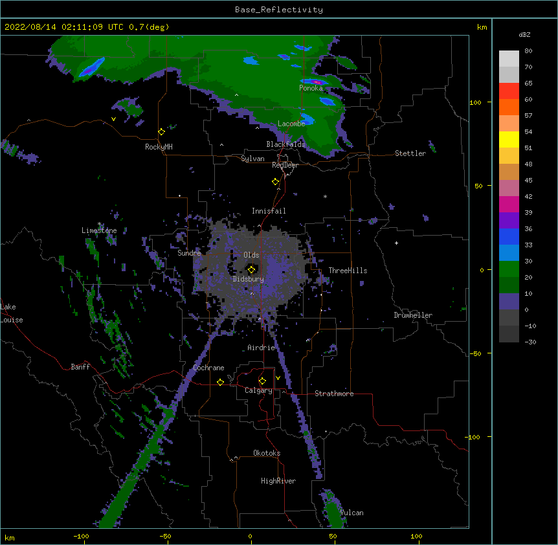Image resolution: width=558 pixels, height=545 pixels.
Task: Click the white 80 dBZ legend swatch
Action: 509,58
